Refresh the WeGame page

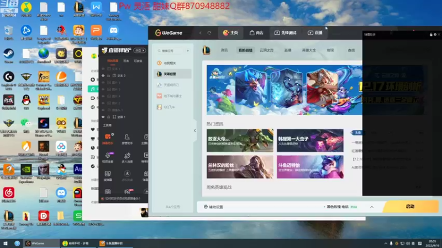click(x=209, y=33)
